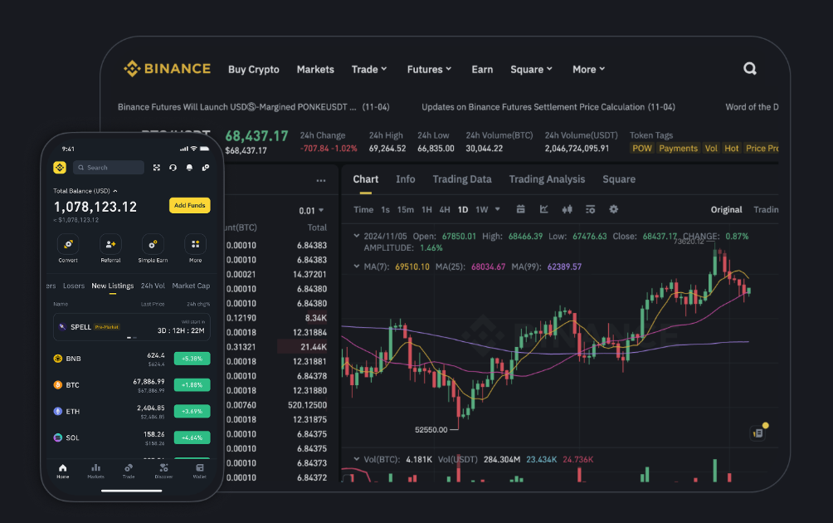
Task: Click the mobile Search input field
Action: click(109, 168)
